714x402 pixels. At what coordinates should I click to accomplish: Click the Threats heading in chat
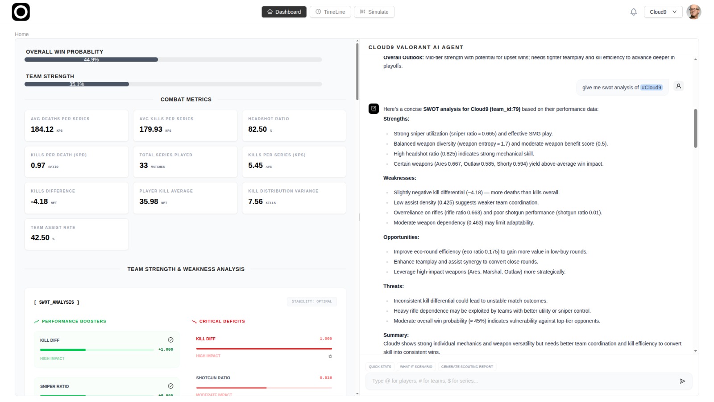394,286
